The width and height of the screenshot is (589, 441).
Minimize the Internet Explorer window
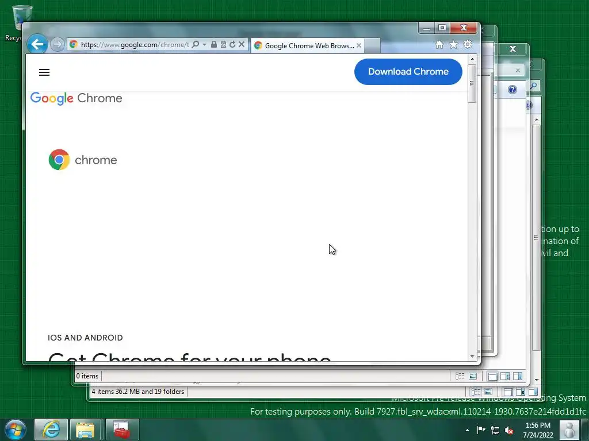[x=426, y=28]
